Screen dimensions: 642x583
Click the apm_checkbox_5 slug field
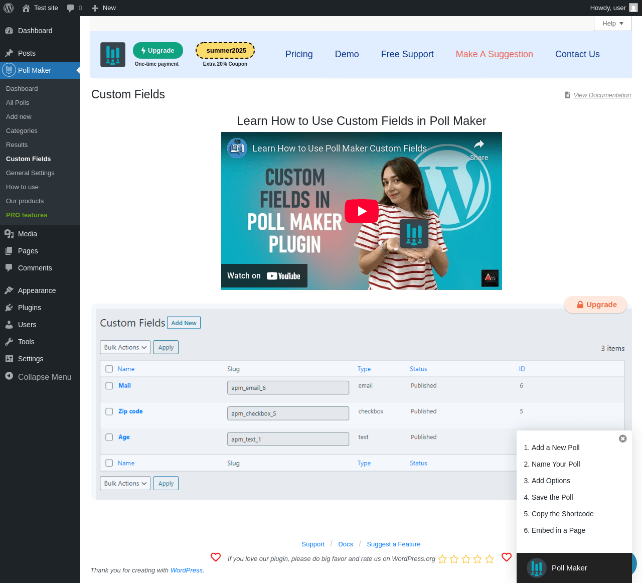288,413
